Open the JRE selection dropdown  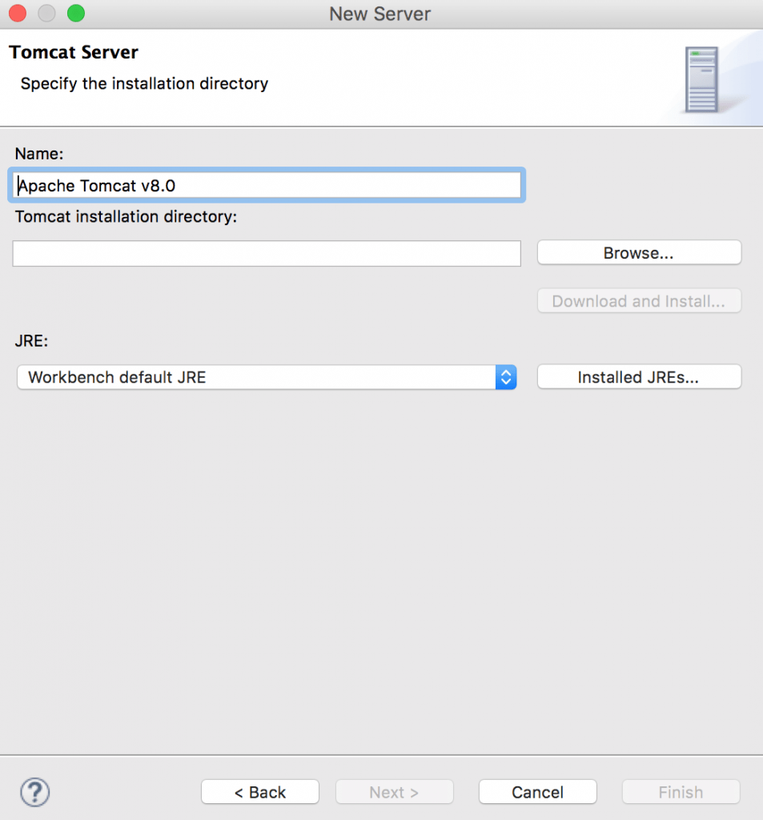268,377
